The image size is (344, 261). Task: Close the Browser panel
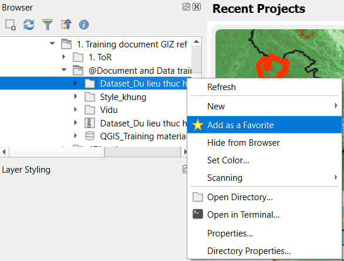tap(197, 7)
